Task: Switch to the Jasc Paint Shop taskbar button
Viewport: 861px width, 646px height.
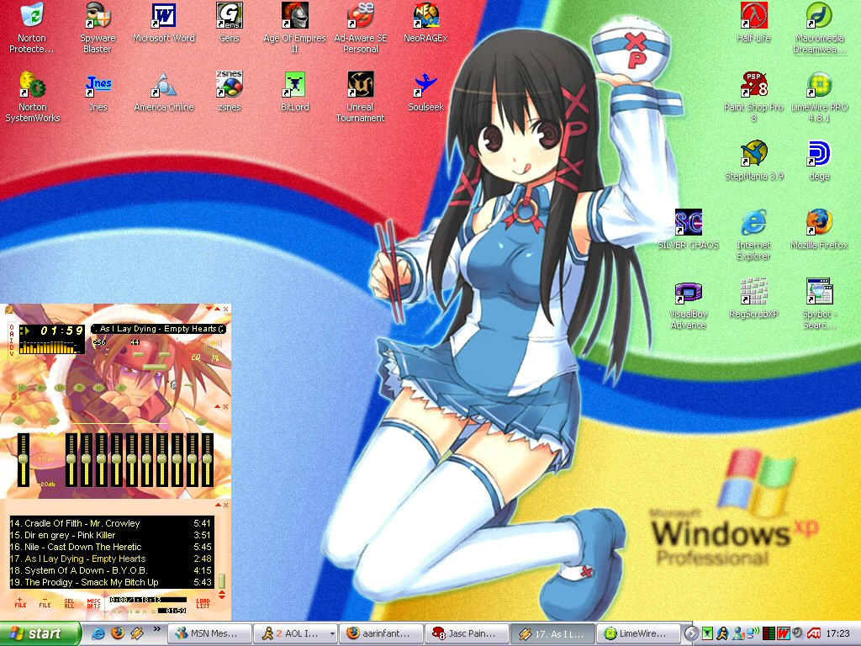Action: (467, 634)
